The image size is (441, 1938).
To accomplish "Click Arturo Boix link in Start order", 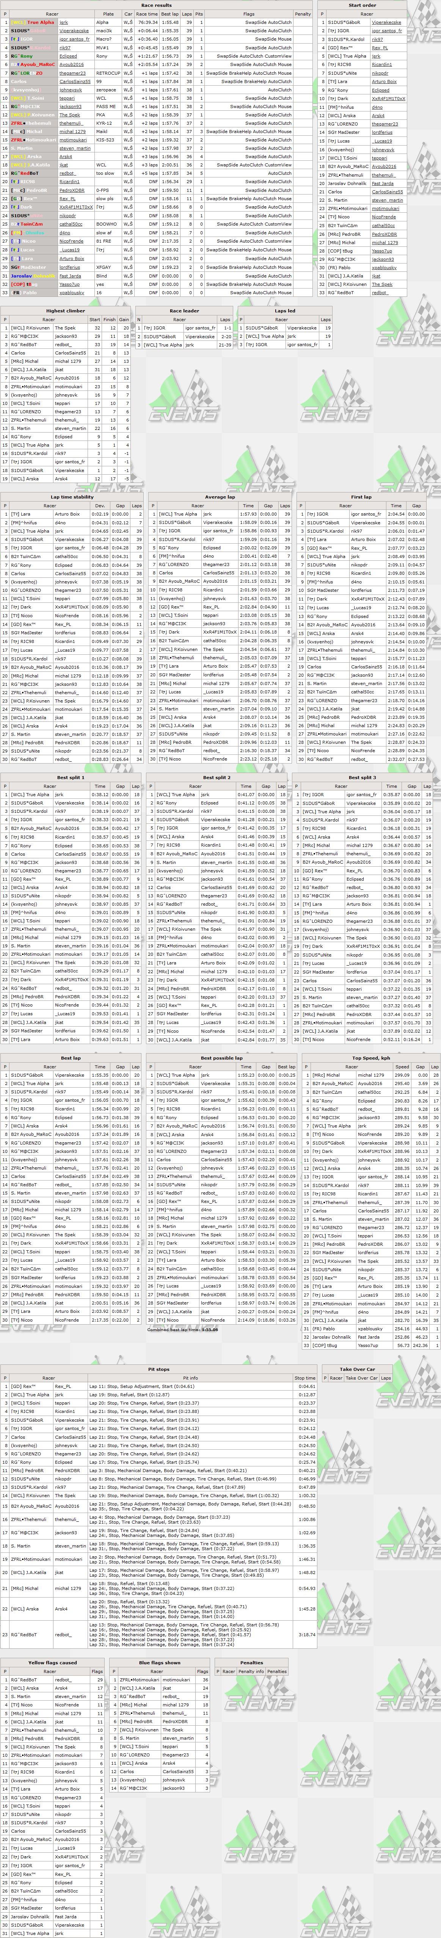I will [x=385, y=81].
